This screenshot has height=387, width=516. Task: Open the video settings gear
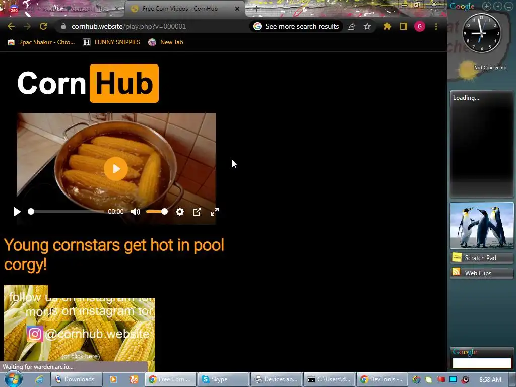180,212
